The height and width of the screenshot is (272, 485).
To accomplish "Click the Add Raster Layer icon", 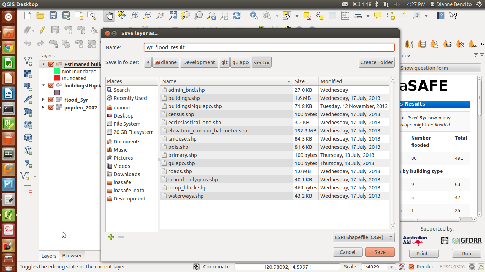I will (x=28, y=74).
